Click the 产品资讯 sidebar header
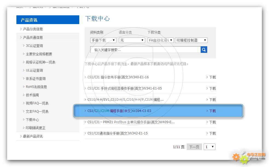The image size is (269, 167). tap(48, 20)
